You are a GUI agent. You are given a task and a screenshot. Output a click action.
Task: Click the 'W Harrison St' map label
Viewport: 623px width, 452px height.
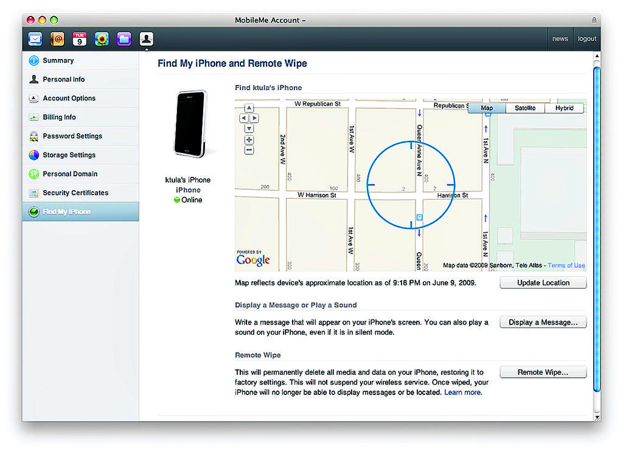click(x=316, y=195)
